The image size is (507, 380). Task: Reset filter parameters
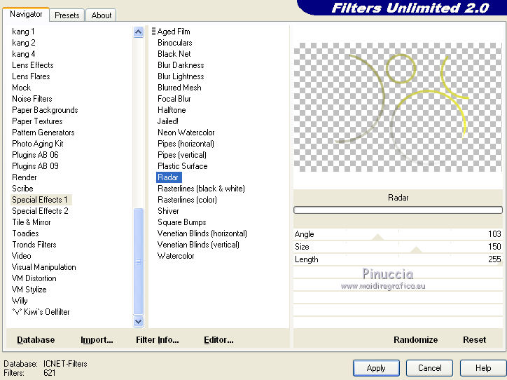[x=474, y=339]
